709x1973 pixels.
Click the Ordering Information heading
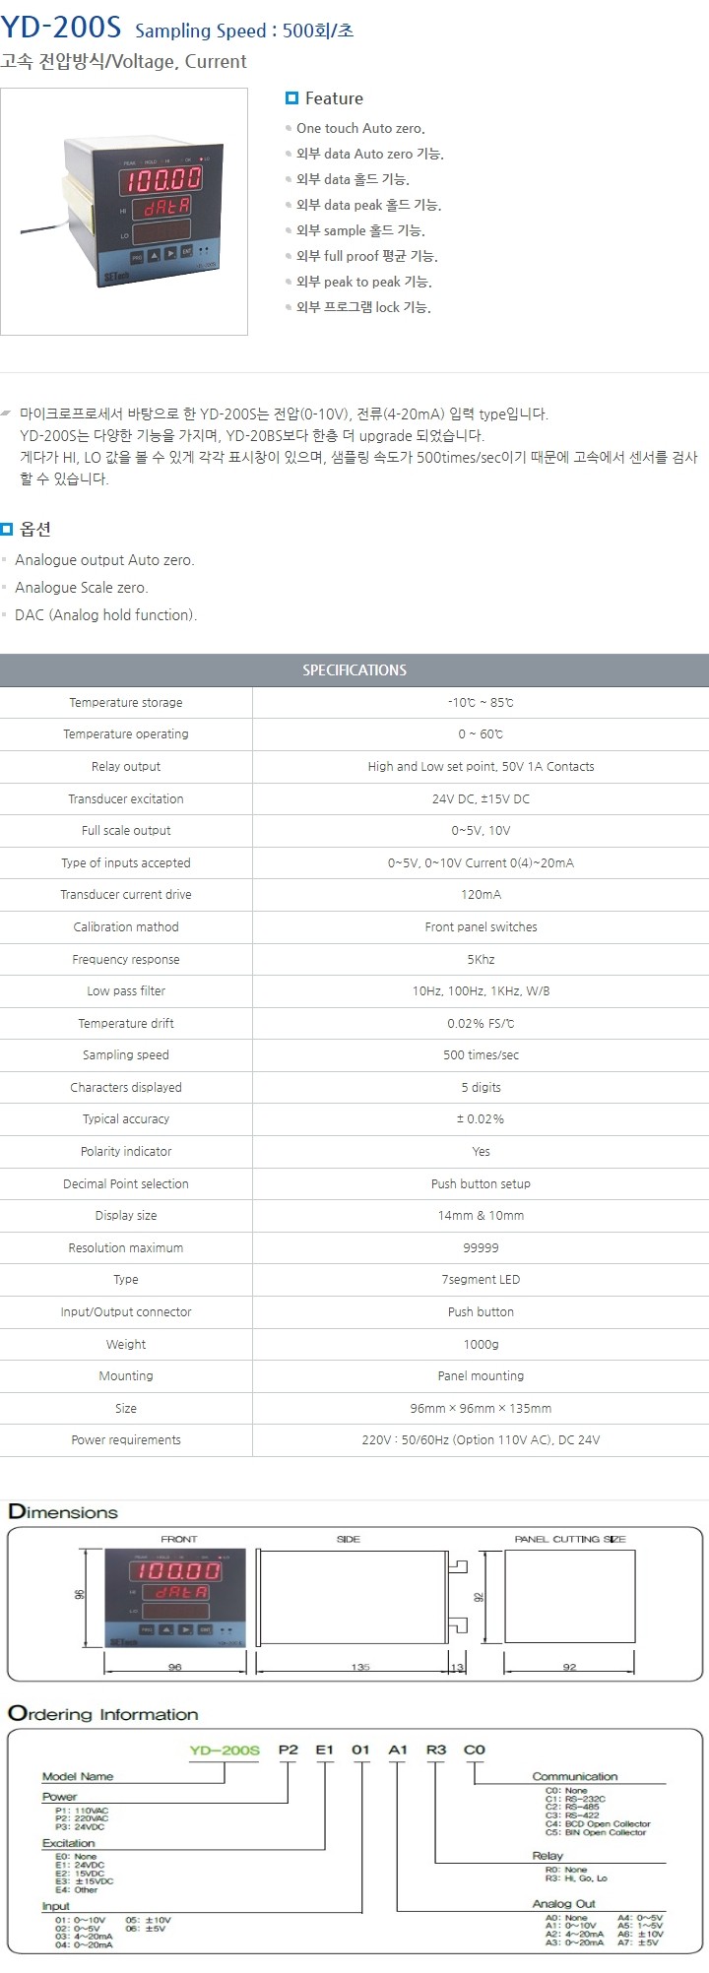point(103,1714)
